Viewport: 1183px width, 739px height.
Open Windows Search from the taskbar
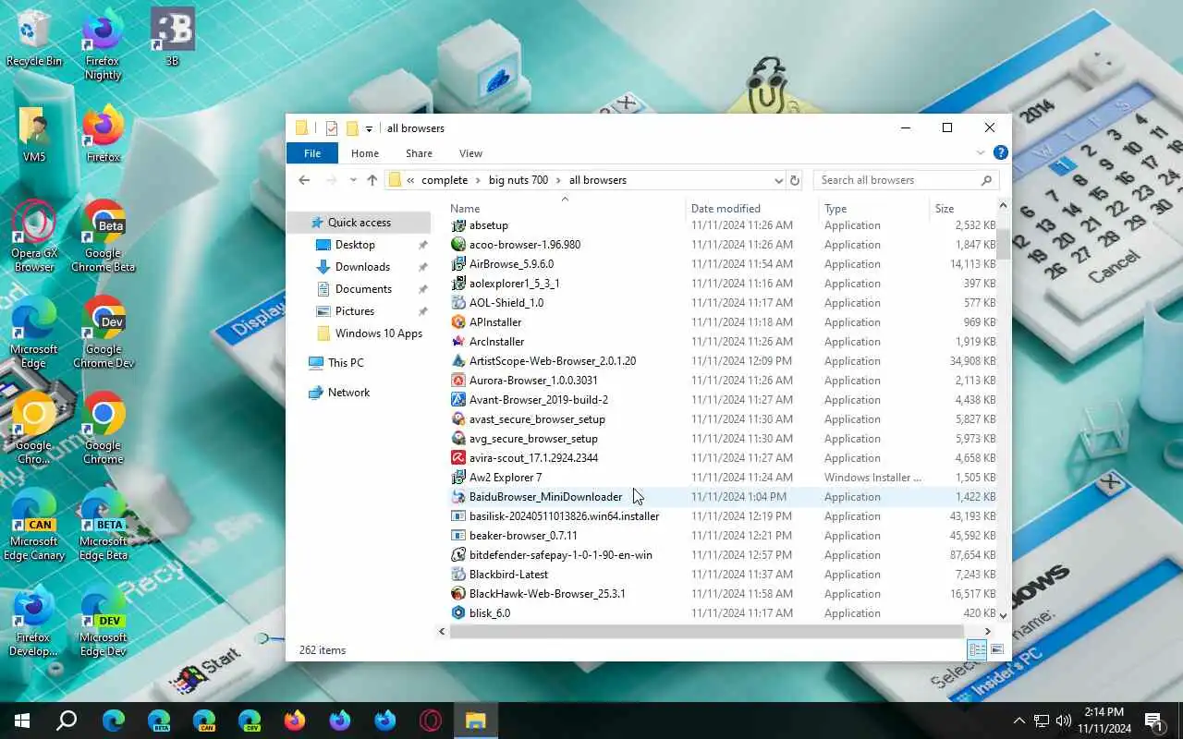point(67,721)
